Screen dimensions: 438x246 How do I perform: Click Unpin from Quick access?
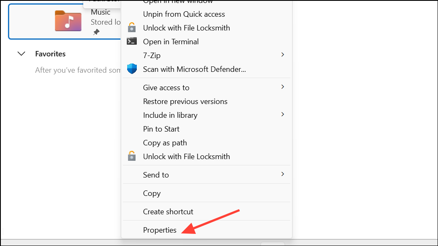[x=184, y=14]
